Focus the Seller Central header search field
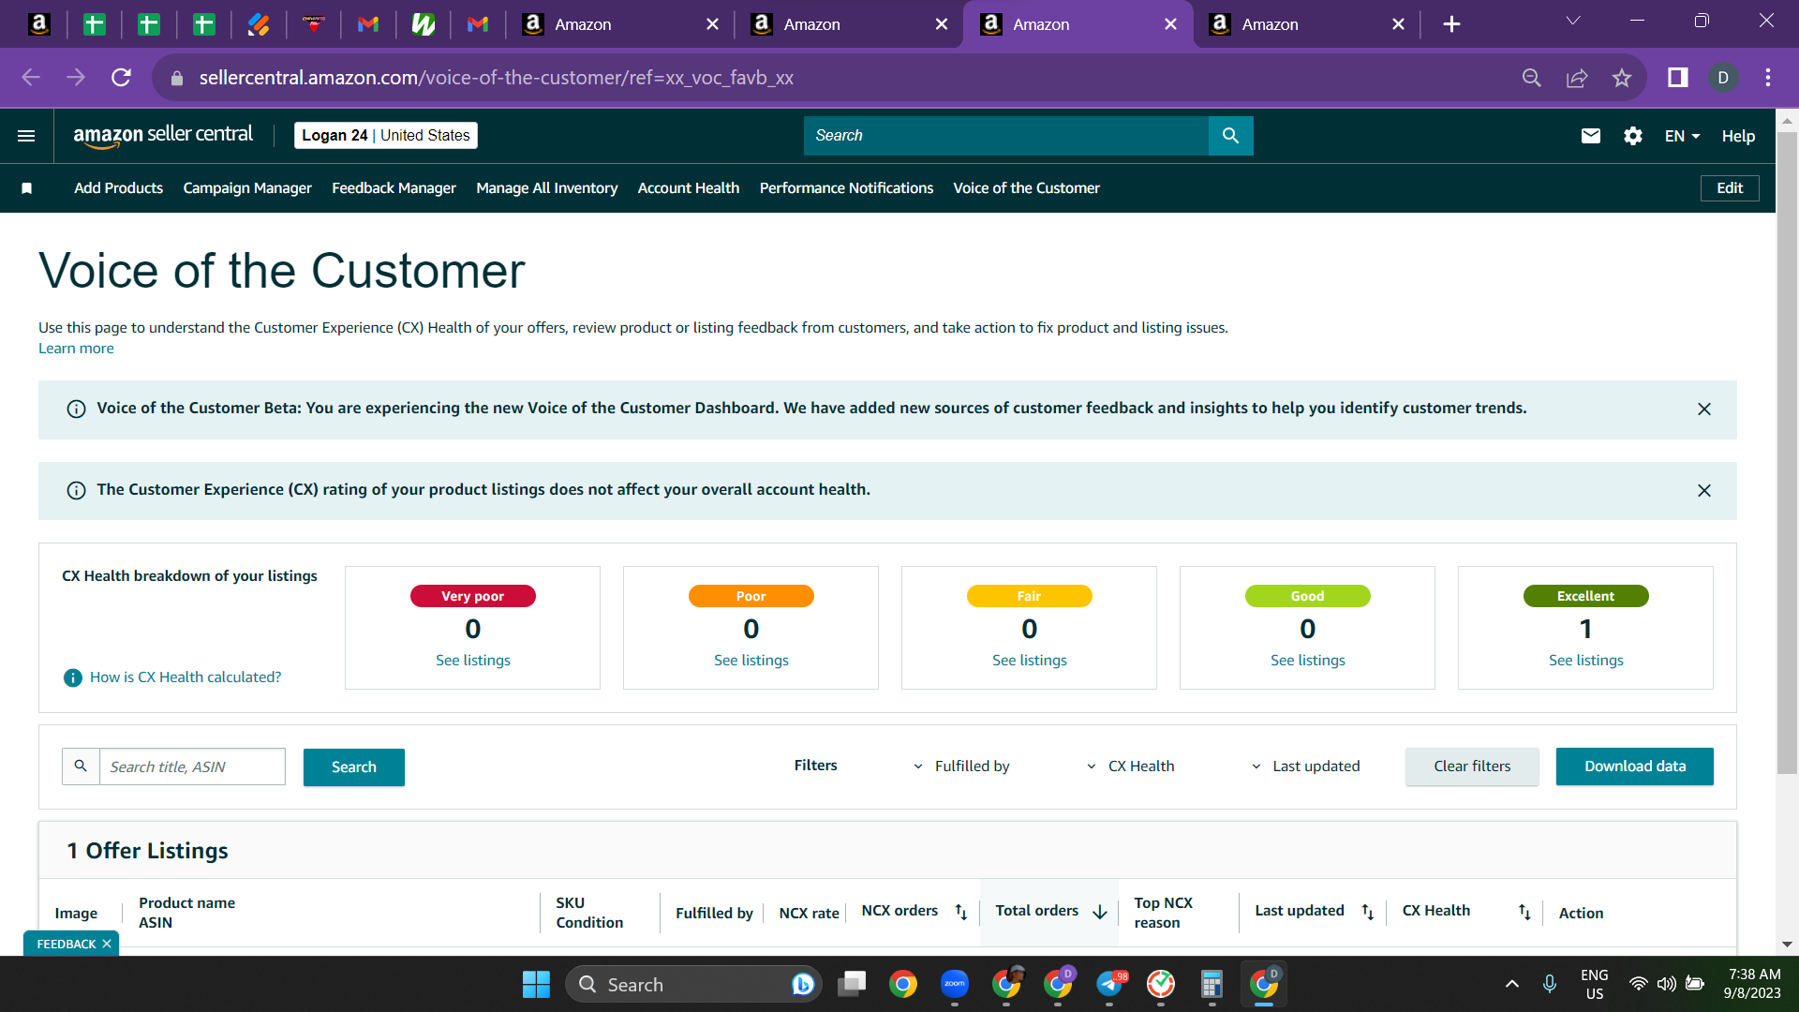 [x=1006, y=136]
